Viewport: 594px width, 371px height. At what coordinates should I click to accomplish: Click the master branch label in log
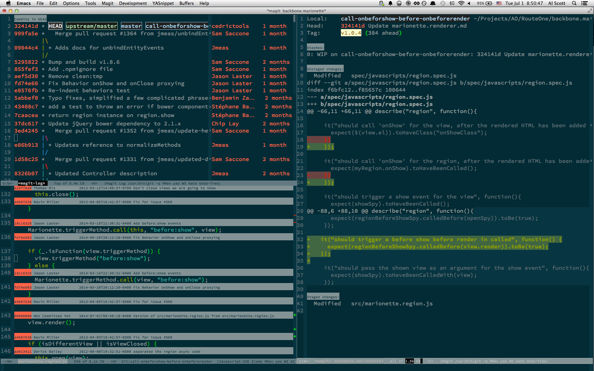131,26
